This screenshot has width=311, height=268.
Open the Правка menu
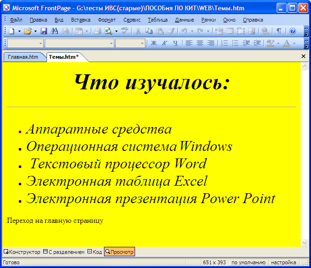tap(38, 20)
